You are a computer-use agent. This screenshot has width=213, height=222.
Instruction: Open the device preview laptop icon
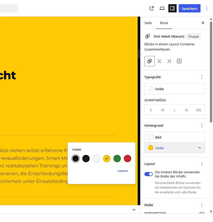click(162, 8)
